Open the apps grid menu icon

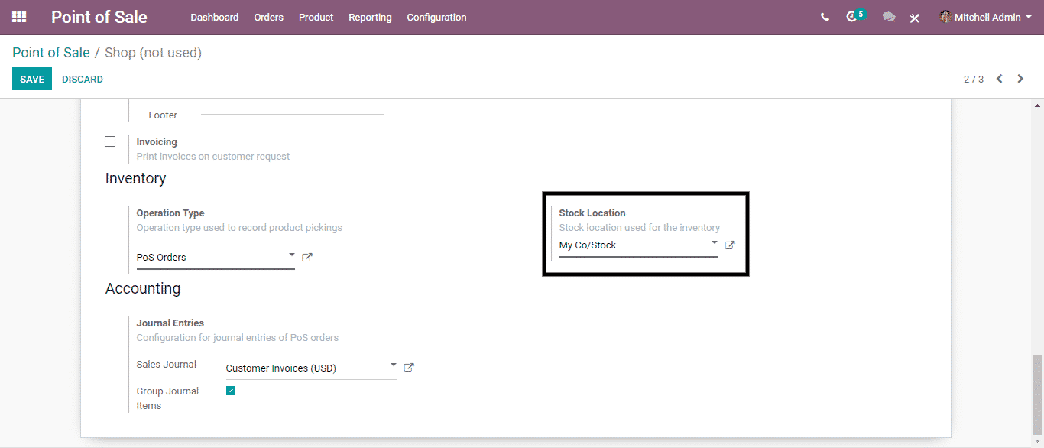[19, 17]
